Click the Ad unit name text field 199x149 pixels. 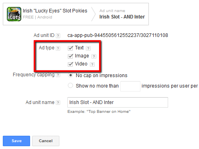[x=118, y=102]
